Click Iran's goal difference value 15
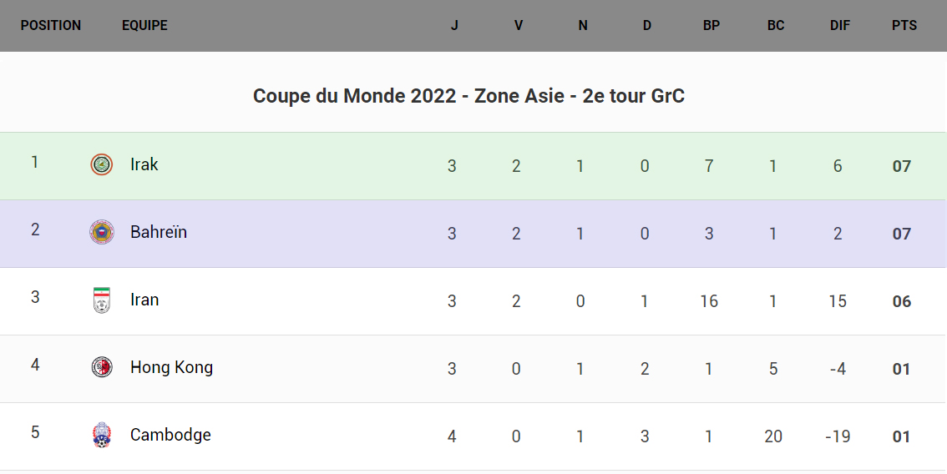 click(838, 301)
